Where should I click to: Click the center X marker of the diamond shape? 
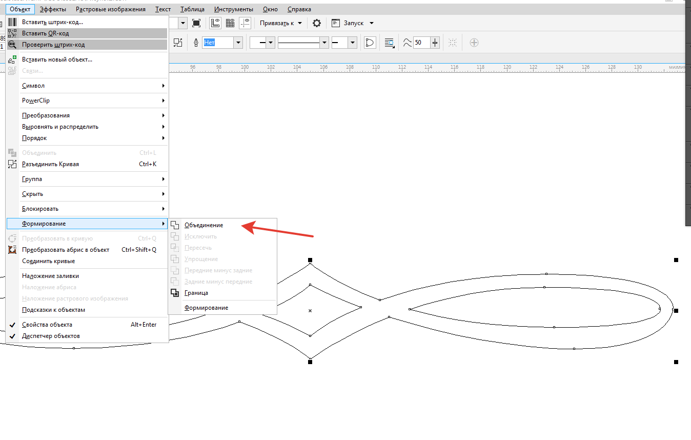coord(310,311)
